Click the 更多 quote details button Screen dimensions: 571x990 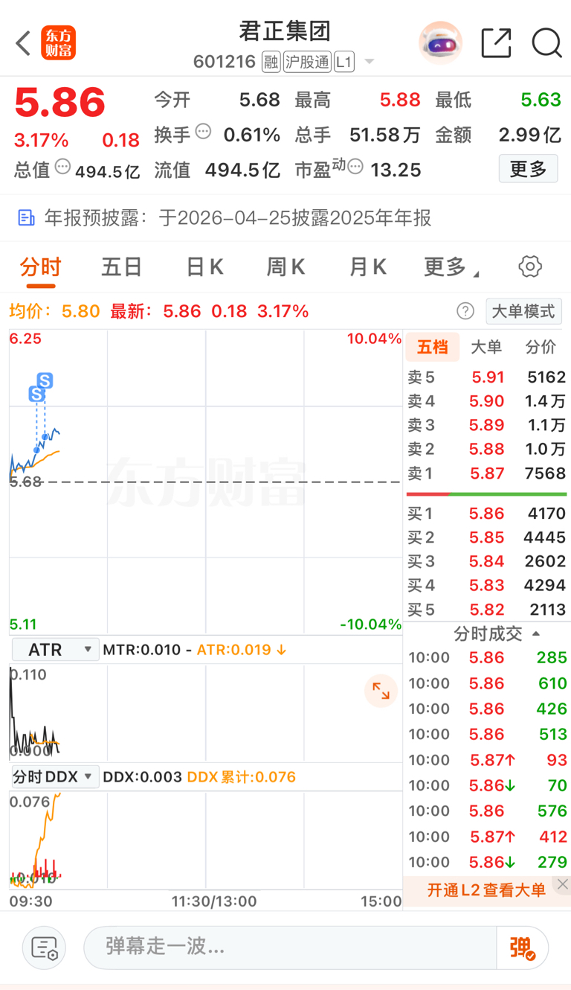(x=528, y=169)
